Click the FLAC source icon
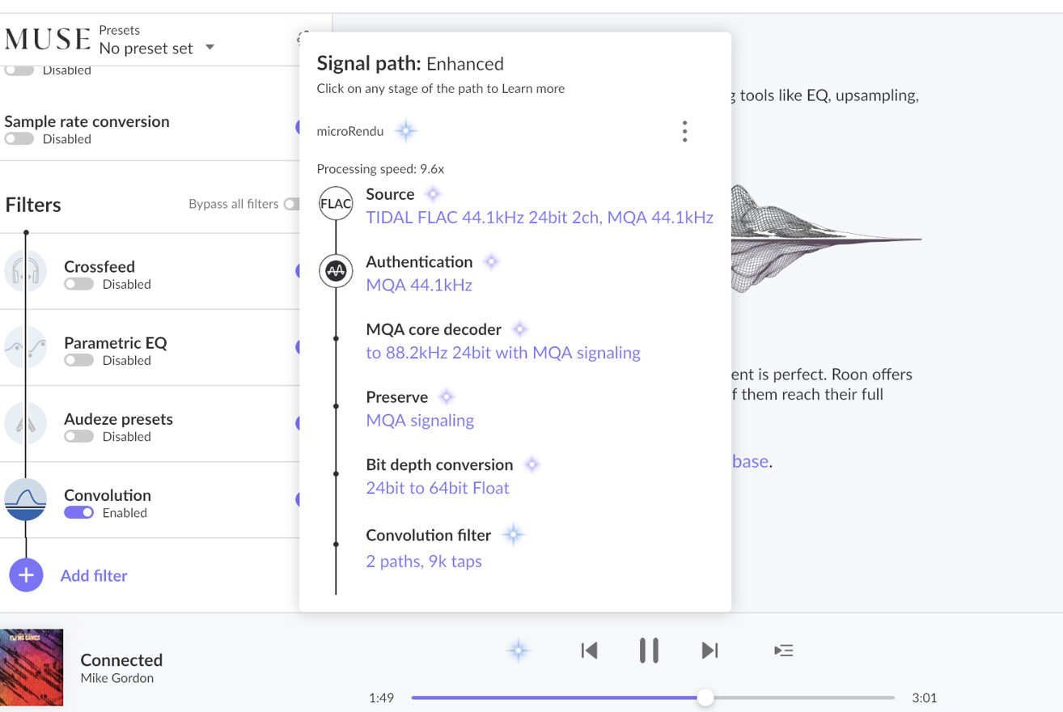The width and height of the screenshot is (1063, 712). pos(336,203)
